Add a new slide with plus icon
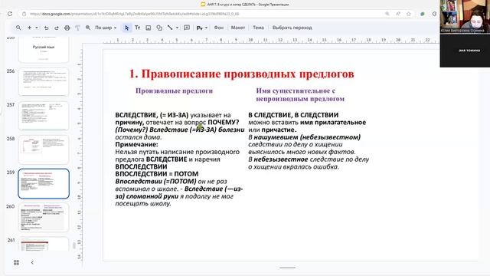The height and width of the screenshot is (276, 490). tap(29, 28)
